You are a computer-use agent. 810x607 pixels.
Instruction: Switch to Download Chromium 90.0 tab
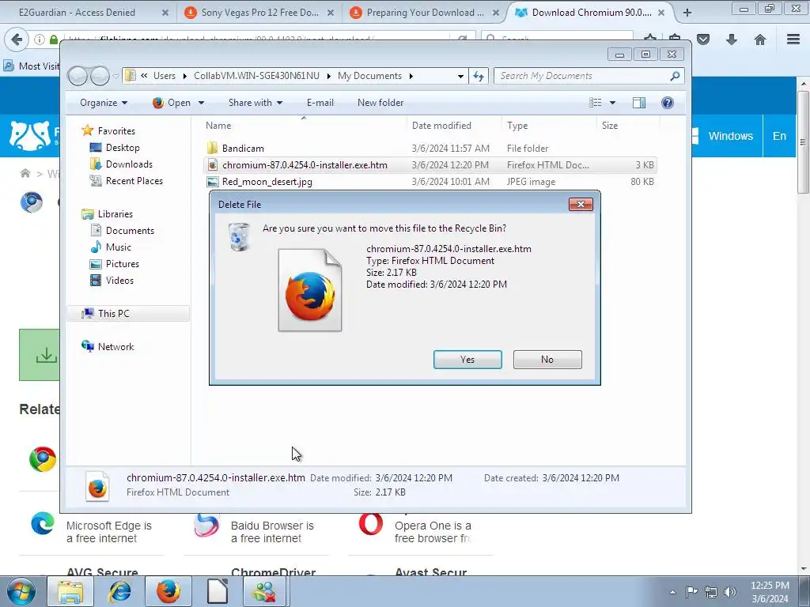[590, 13]
